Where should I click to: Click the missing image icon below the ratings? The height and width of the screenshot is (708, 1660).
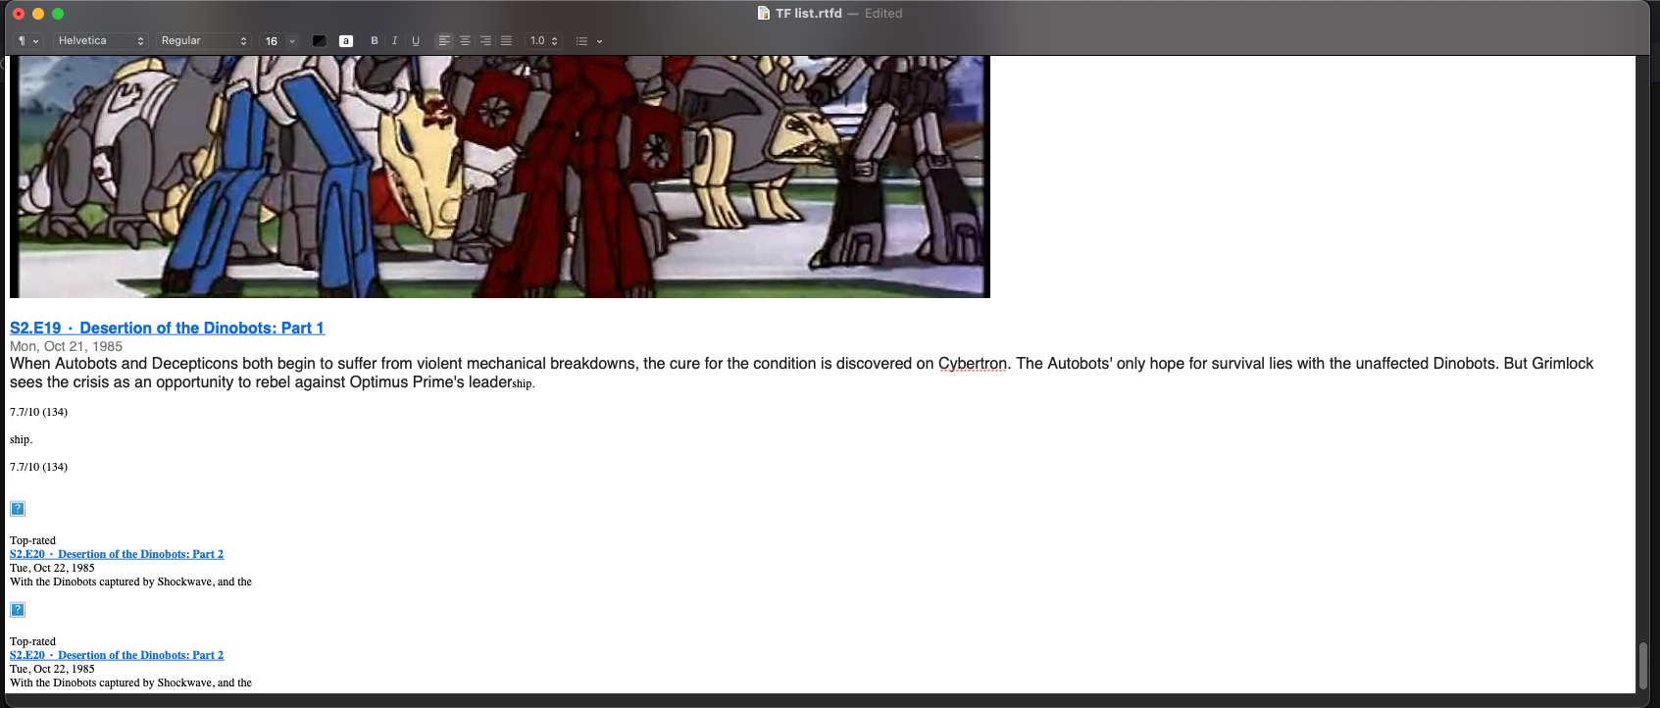[x=18, y=509]
